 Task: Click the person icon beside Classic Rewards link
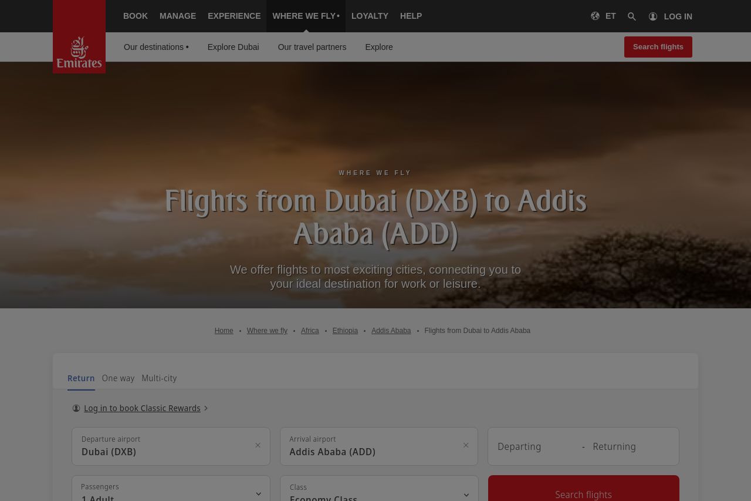click(x=76, y=408)
